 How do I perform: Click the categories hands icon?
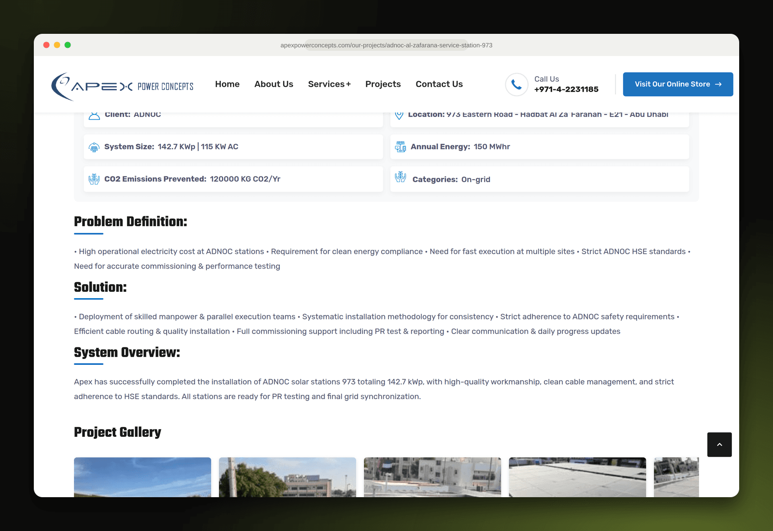coord(401,177)
